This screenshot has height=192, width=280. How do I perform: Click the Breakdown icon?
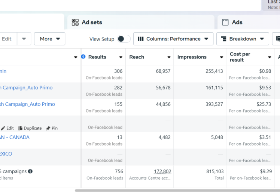(224, 39)
